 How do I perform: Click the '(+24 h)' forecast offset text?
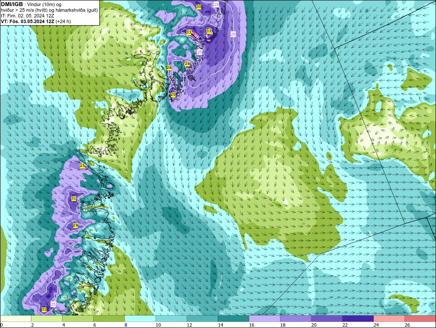point(63,21)
